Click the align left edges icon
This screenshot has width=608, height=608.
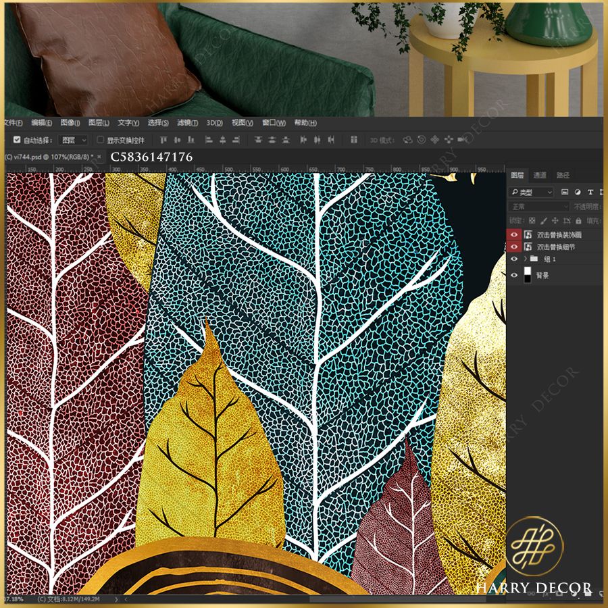pyautogui.click(x=209, y=140)
